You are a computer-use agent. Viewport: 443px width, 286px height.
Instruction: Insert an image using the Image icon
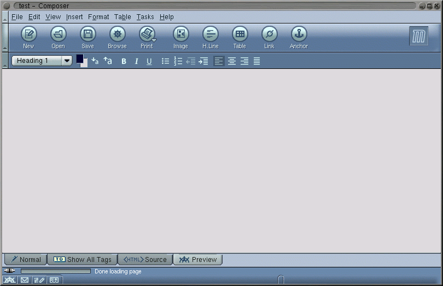click(180, 34)
